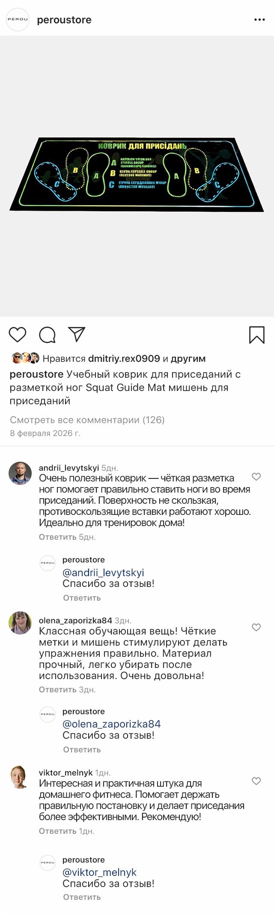The height and width of the screenshot is (914, 274).
Task: Open the @andrii_levytskyi mention link
Action: tap(103, 572)
